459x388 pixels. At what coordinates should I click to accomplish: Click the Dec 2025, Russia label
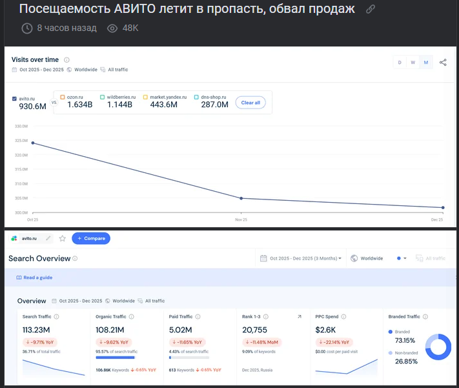click(258, 370)
